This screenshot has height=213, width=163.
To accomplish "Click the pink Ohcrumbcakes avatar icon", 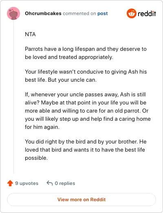I will 13,13.
